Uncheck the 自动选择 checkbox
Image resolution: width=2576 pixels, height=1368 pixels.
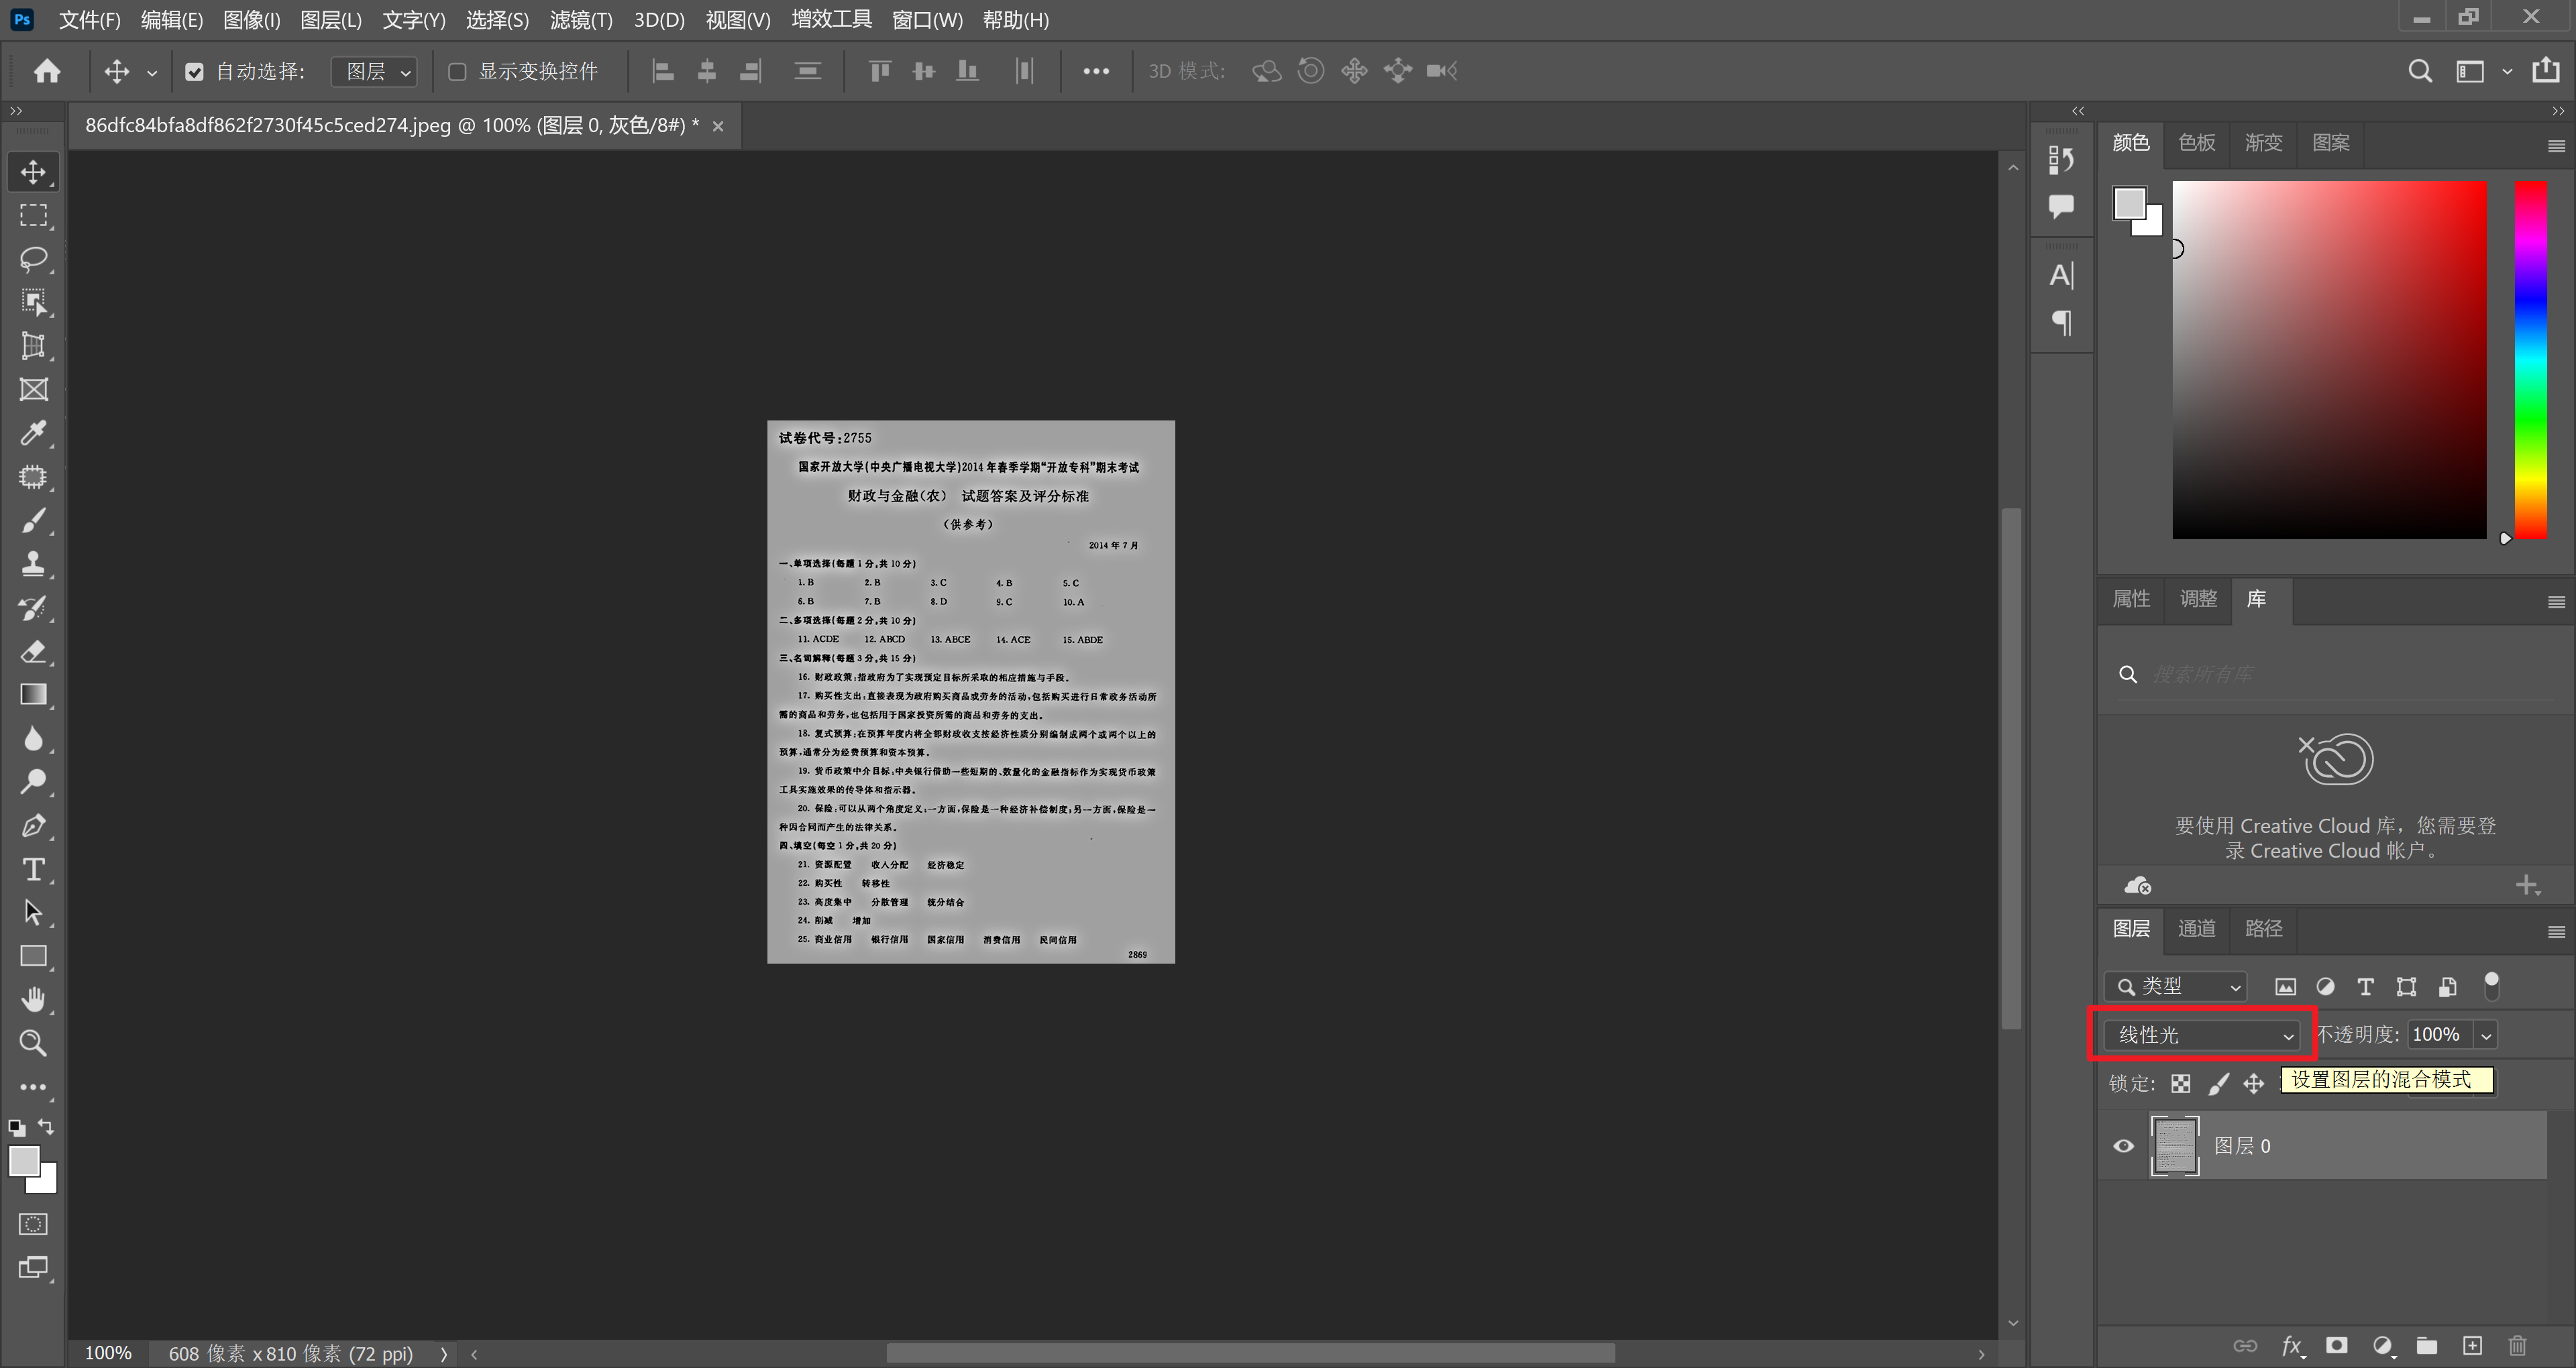point(194,72)
